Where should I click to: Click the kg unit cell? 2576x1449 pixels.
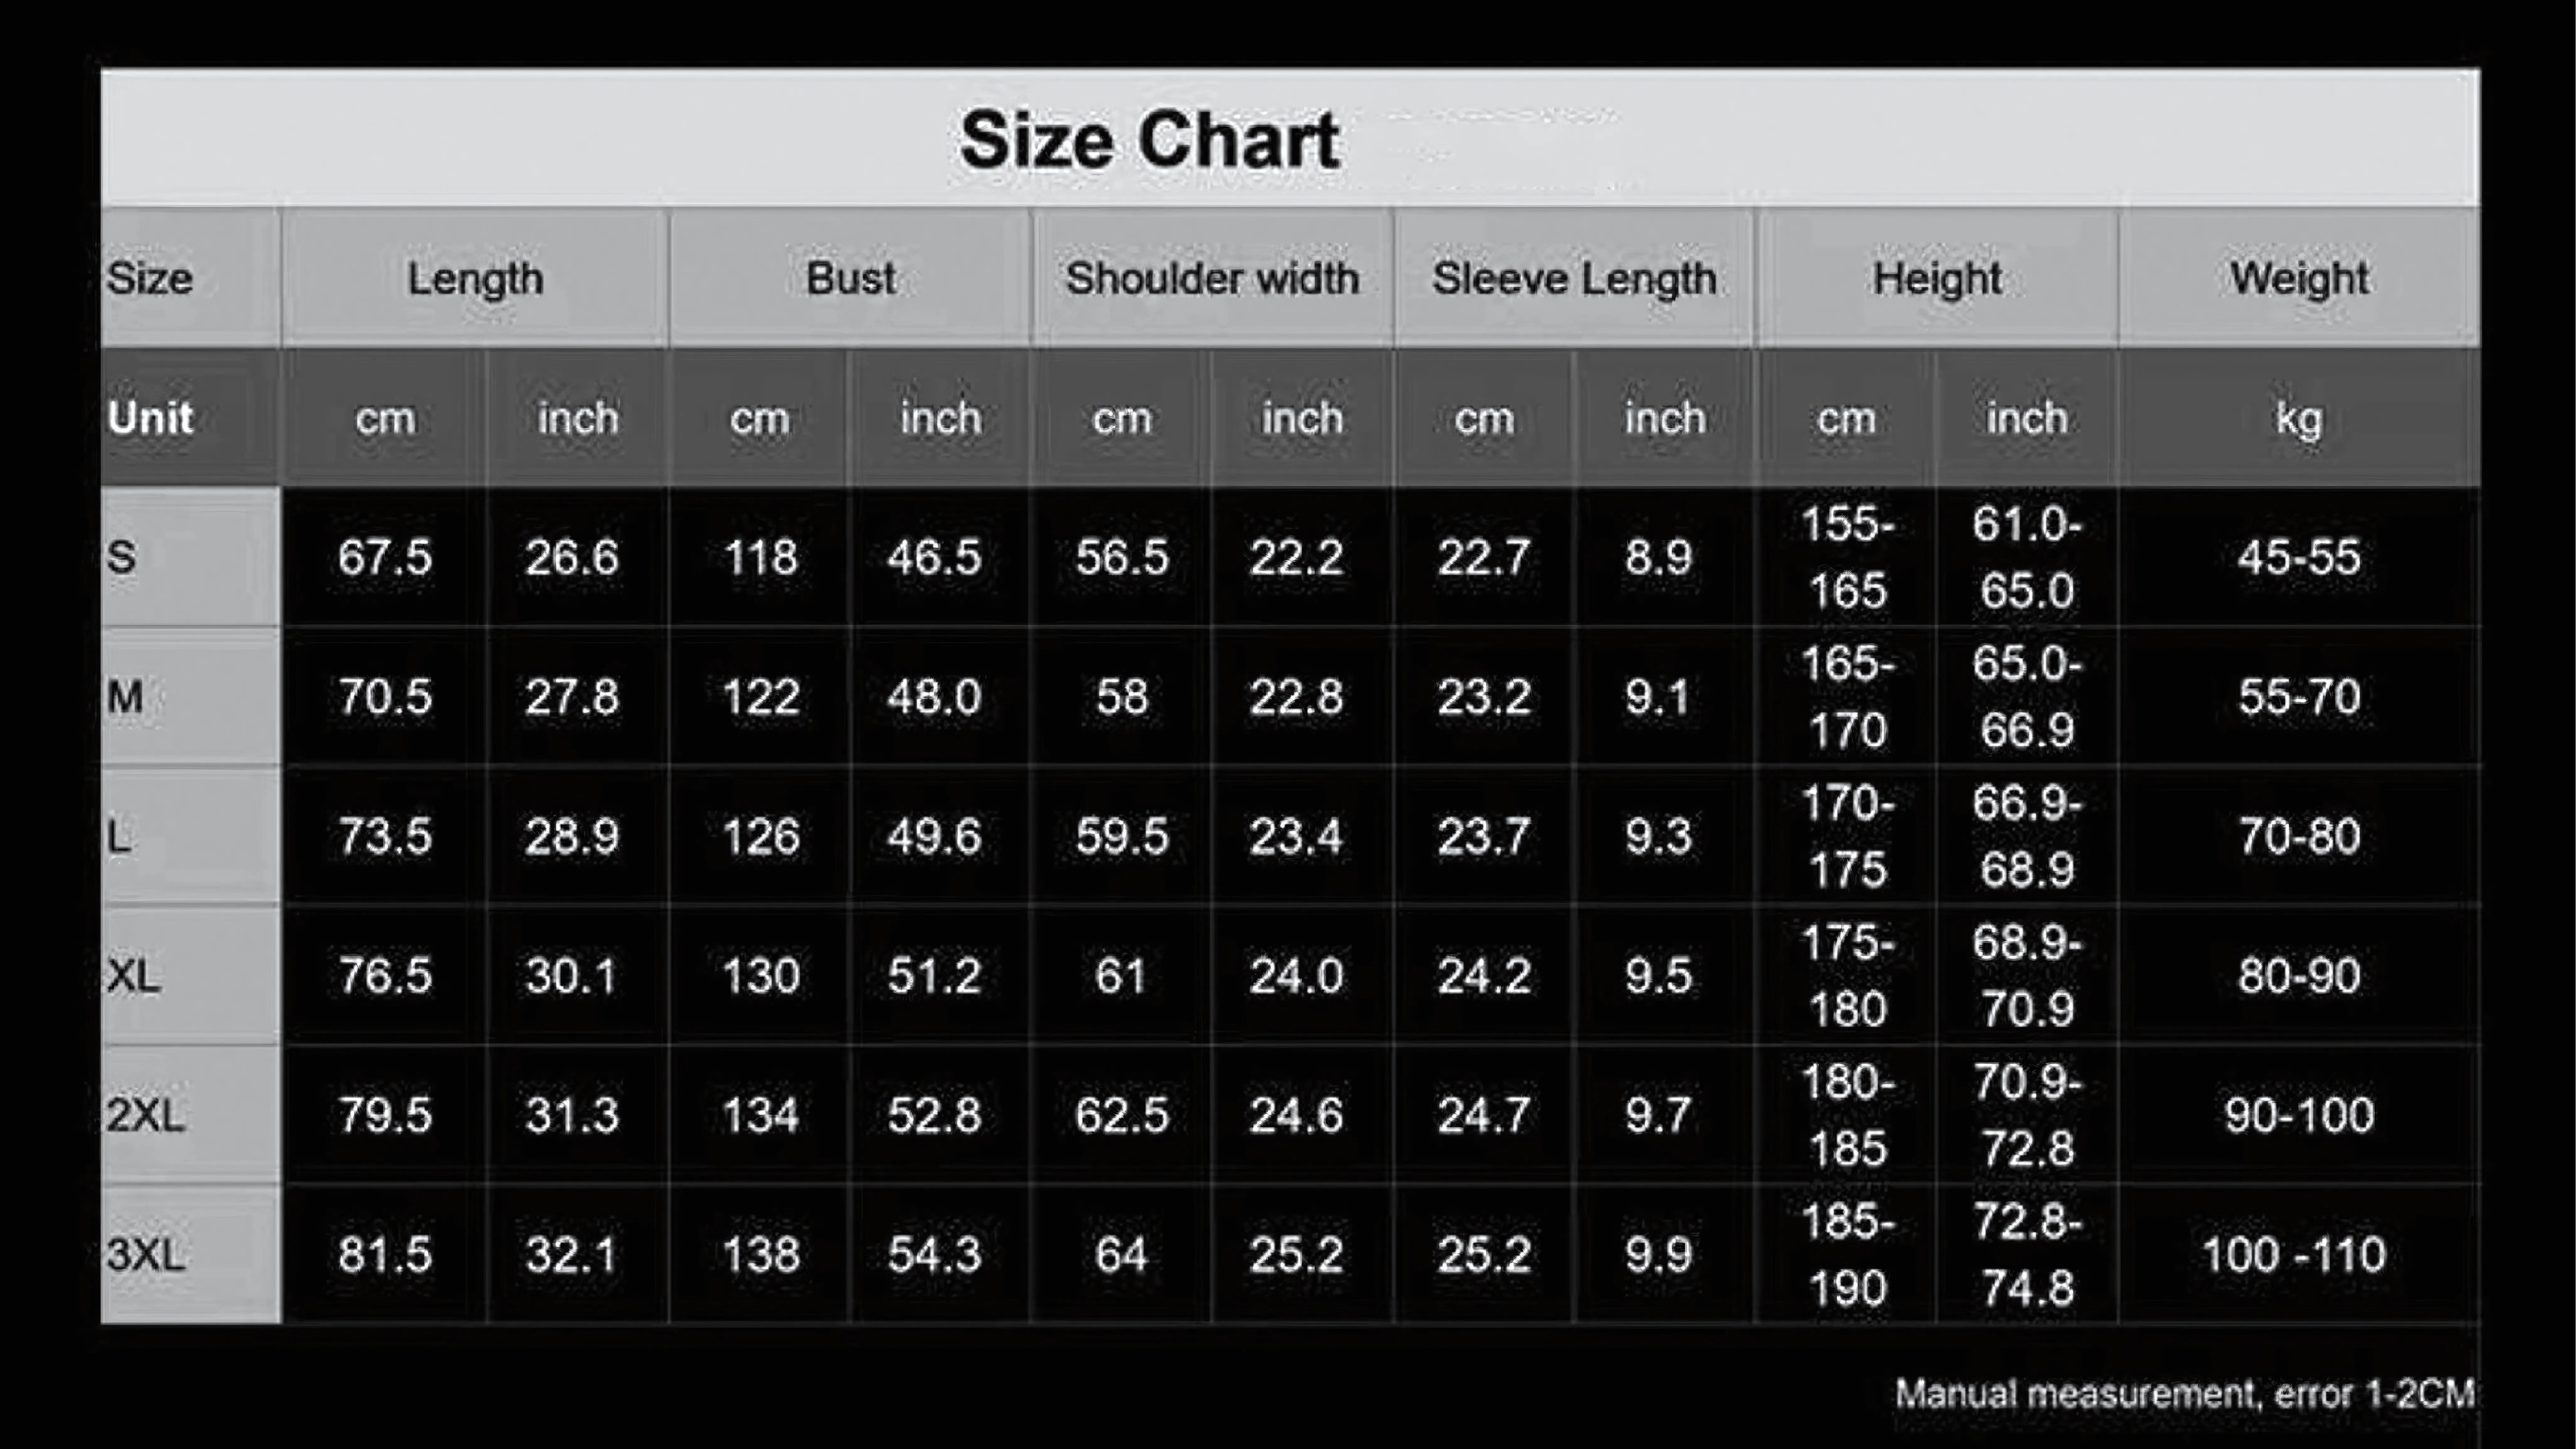pos(2299,418)
